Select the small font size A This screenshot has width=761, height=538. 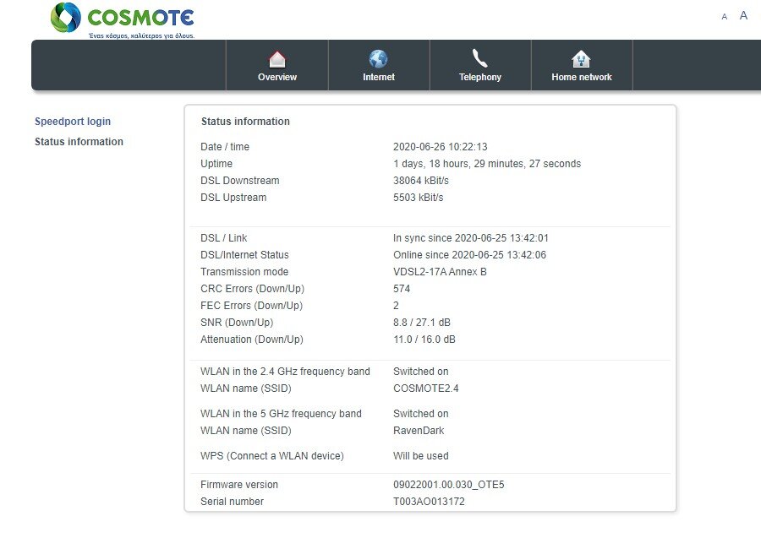point(724,17)
